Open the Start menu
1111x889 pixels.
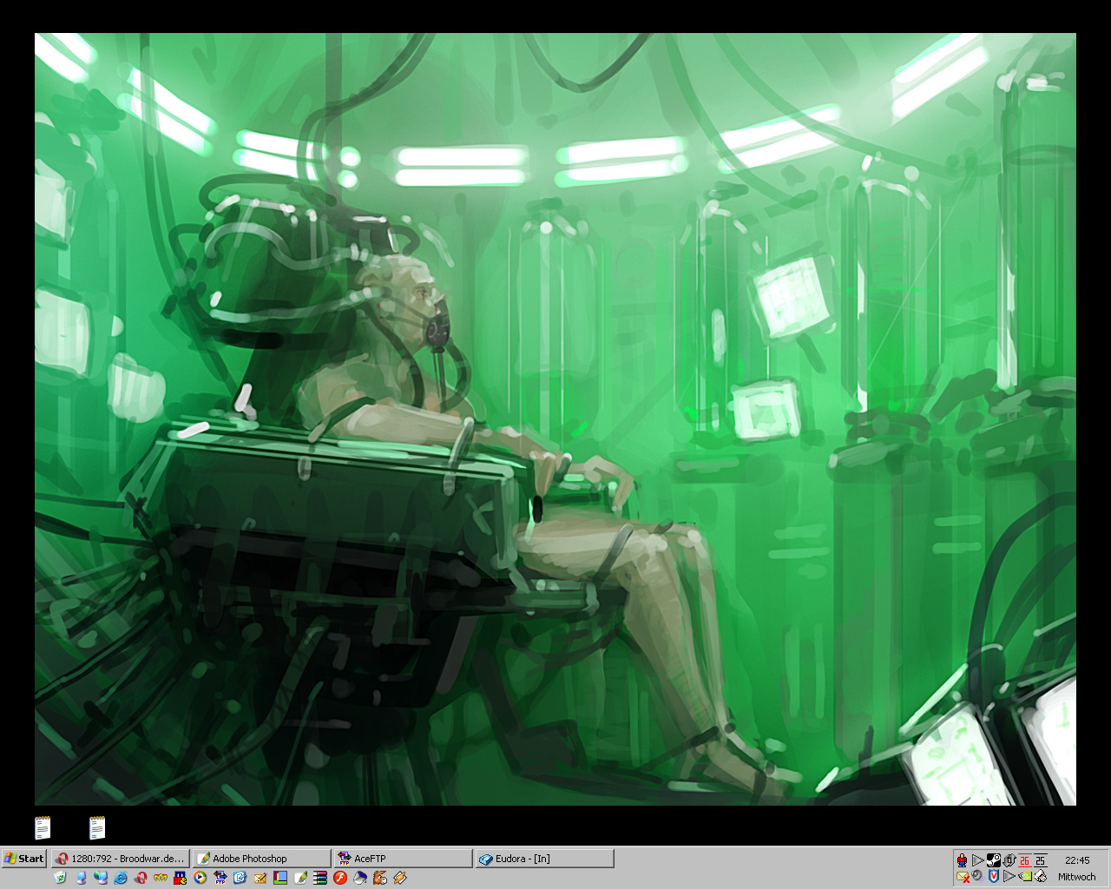(22, 858)
